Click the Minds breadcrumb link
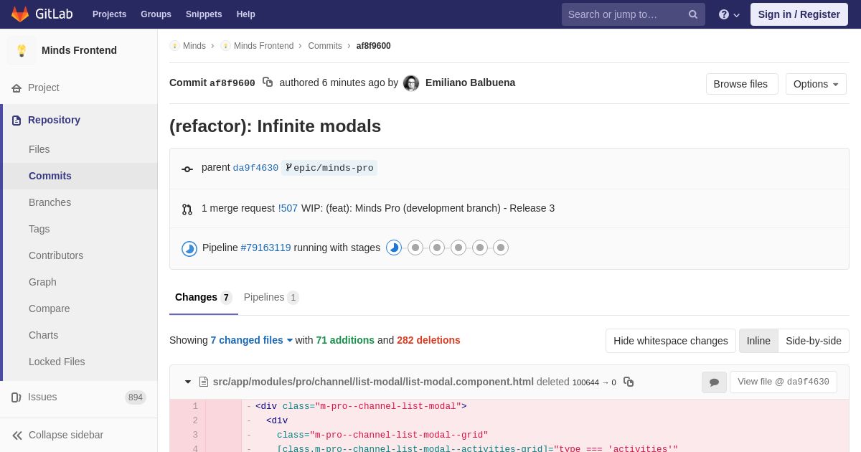The width and height of the screenshot is (861, 452). (x=194, y=46)
